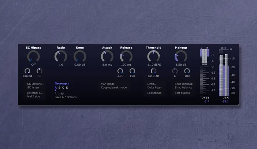Switch to preset slot B
The image size is (257, 149).
coord(59,88)
